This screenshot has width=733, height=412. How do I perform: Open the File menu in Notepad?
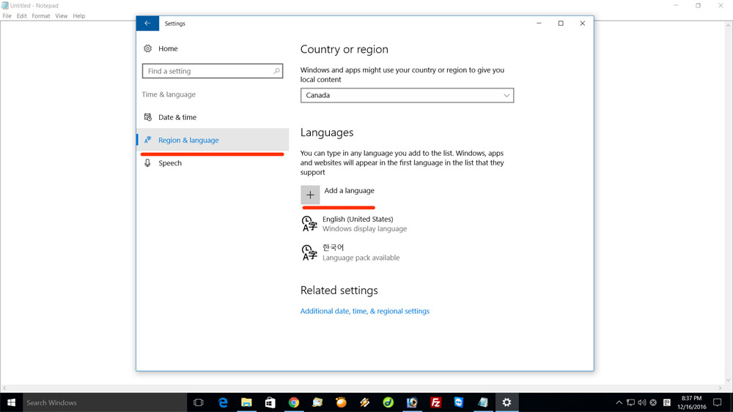(x=7, y=16)
